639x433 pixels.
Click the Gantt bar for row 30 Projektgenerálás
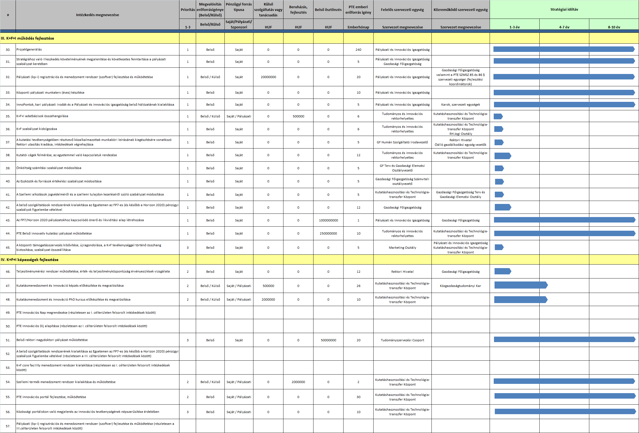point(564,49)
